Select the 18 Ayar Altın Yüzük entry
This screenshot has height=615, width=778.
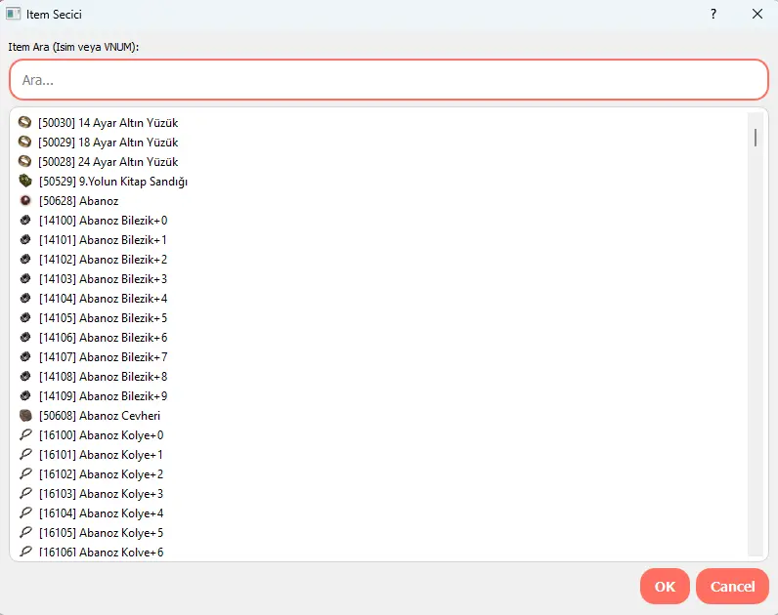tap(108, 143)
